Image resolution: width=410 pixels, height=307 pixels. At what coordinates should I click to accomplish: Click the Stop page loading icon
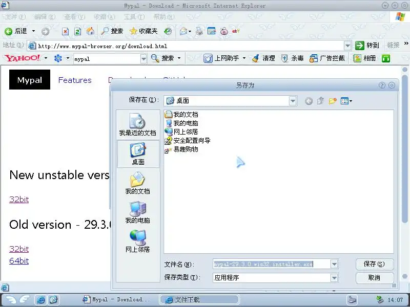(x=65, y=31)
